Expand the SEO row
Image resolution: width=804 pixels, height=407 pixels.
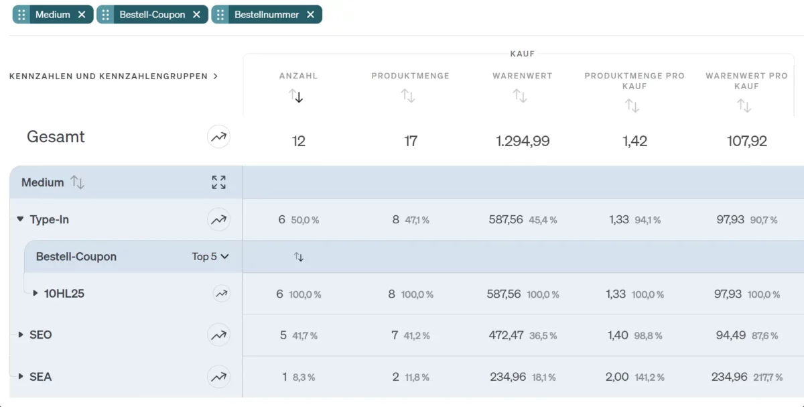coord(21,335)
